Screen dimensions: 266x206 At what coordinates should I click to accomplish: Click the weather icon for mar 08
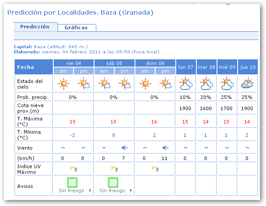[x=206, y=83]
